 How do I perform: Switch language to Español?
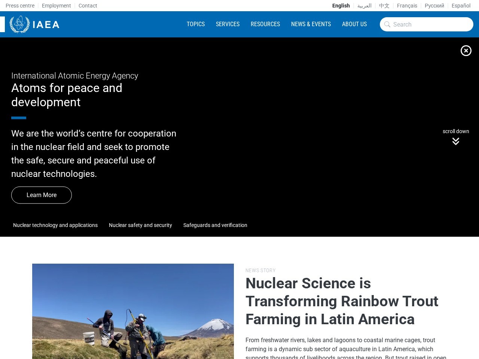(461, 6)
